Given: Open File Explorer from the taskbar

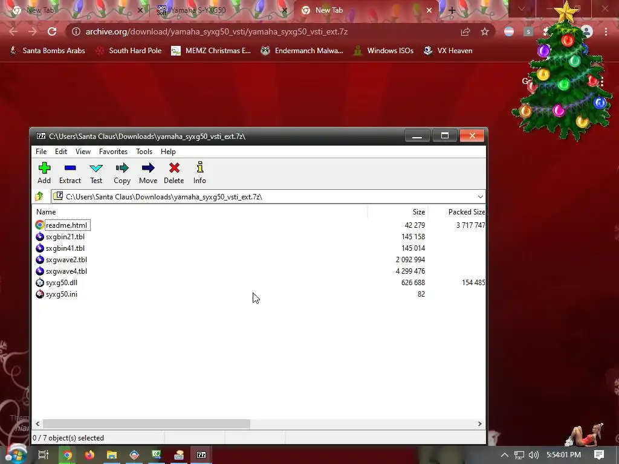Looking at the screenshot, I should pos(112,455).
